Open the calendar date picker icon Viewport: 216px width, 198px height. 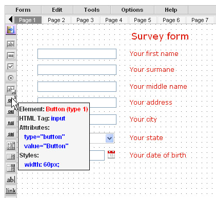pos(111,154)
